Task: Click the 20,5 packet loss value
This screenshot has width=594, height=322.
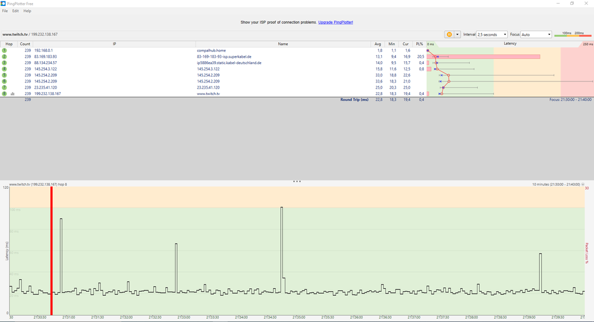Action: point(420,56)
